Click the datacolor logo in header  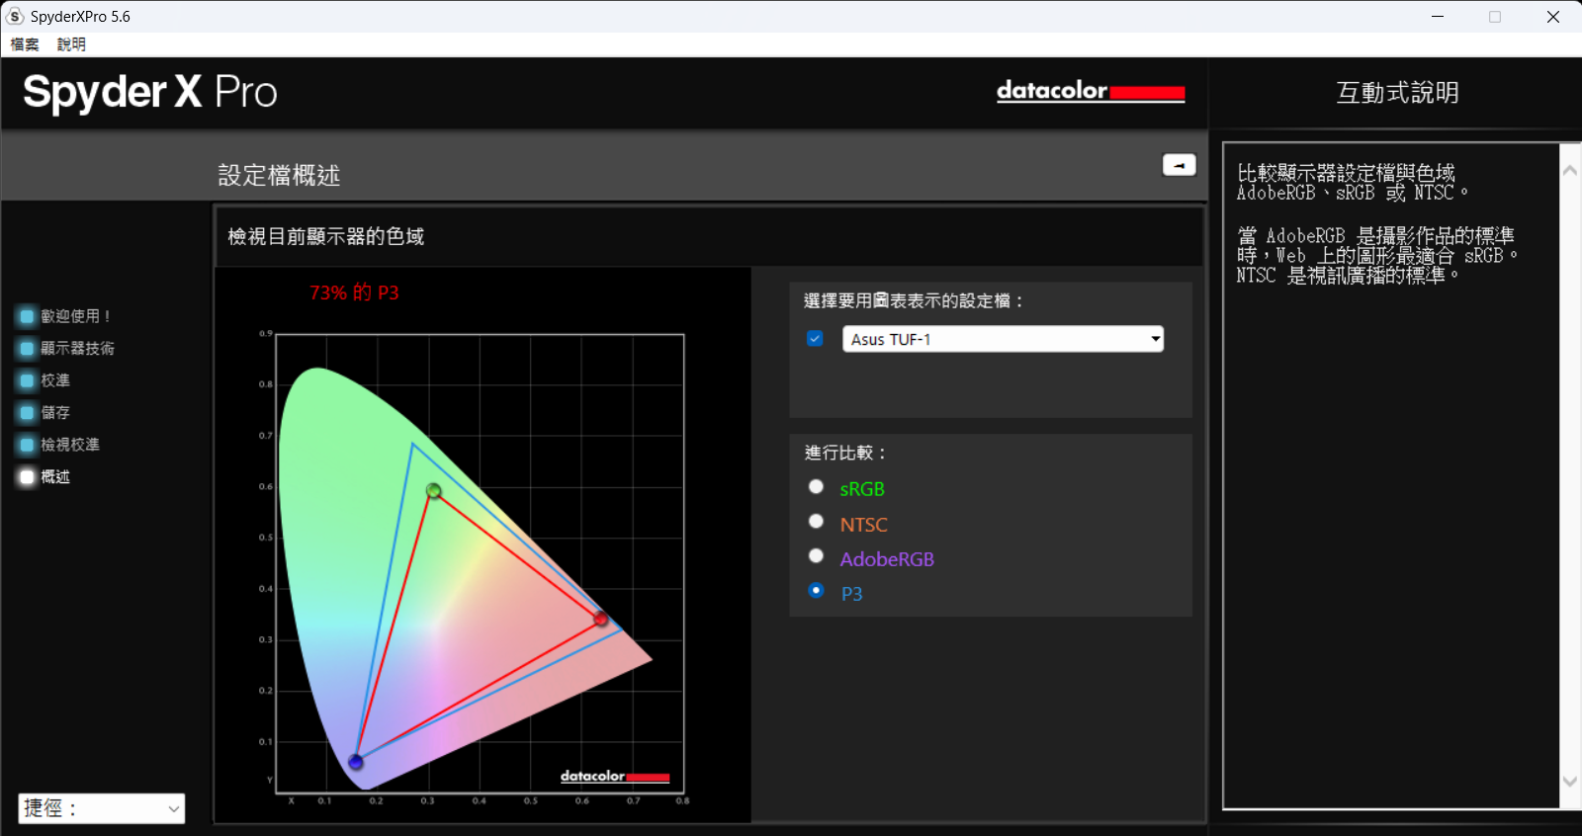point(1091,91)
